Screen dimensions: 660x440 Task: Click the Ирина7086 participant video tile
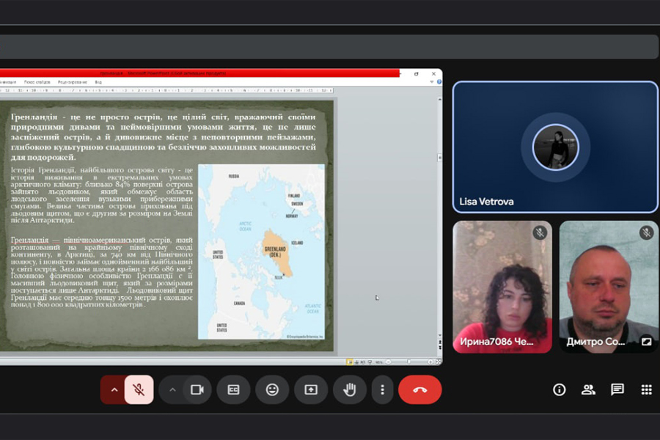click(x=502, y=286)
